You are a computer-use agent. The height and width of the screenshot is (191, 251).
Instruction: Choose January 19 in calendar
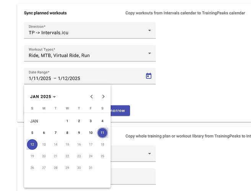pos(32,156)
